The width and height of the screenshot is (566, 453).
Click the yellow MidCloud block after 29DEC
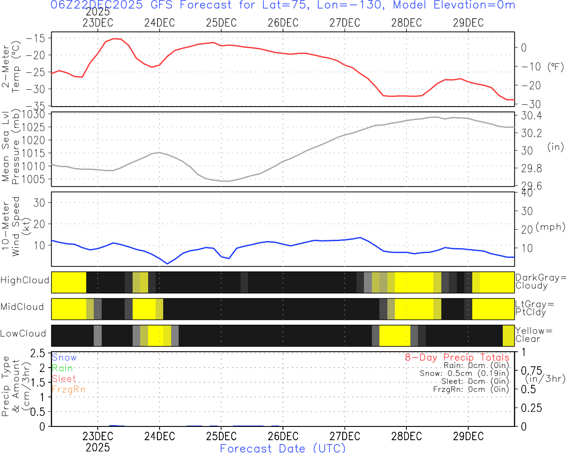(493, 309)
